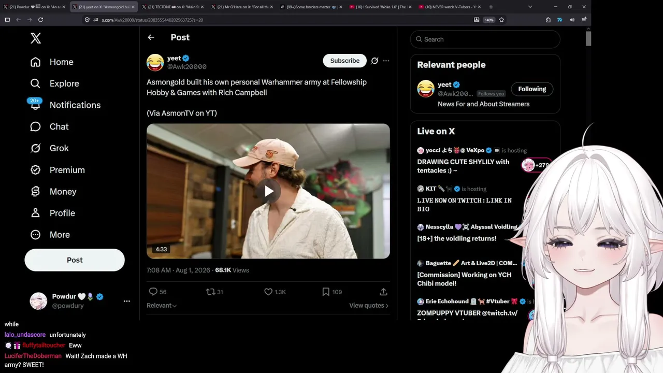Share the post with the upload icon
Screen dimensions: 663x373
(x=383, y=292)
